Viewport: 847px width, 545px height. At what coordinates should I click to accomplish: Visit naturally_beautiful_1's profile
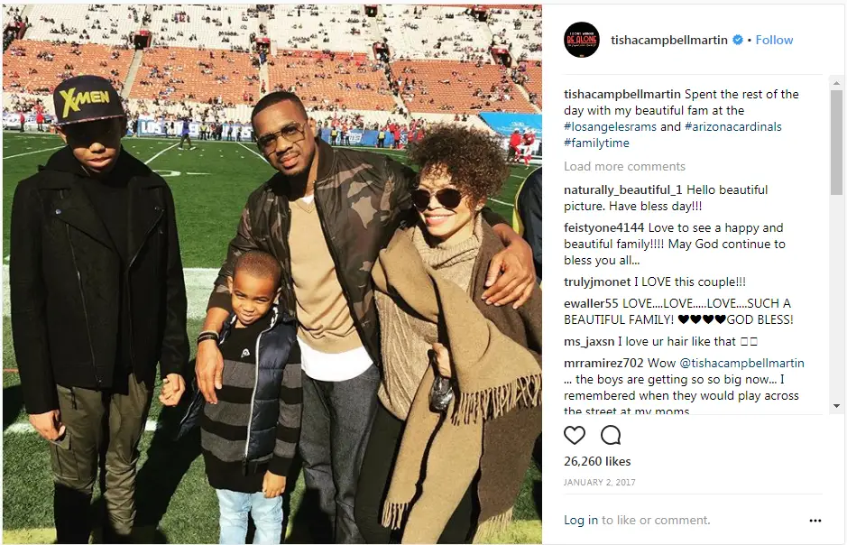point(622,190)
